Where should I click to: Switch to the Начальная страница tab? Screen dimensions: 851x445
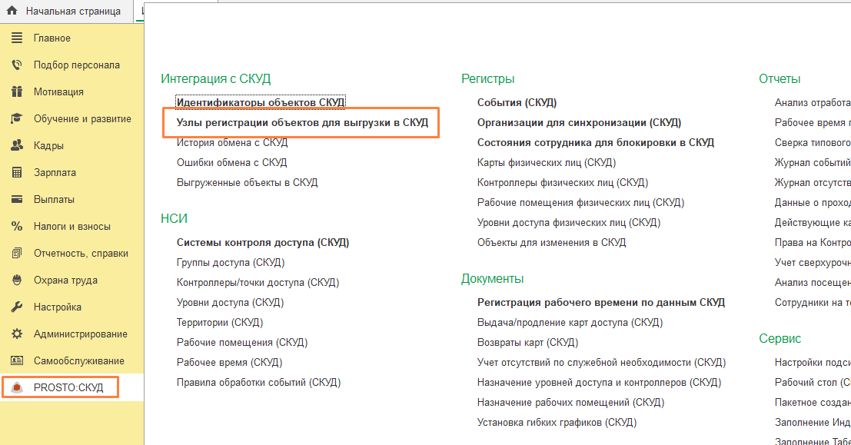pyautogui.click(x=72, y=12)
